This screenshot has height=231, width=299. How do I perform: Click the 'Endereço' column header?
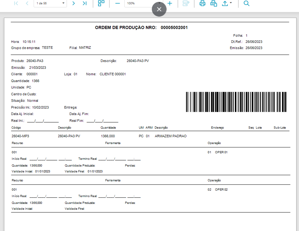coord(217,128)
